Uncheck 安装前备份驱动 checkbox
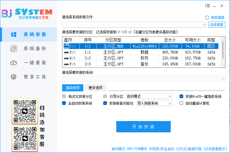This screenshot has width=230, height=153. (105, 103)
